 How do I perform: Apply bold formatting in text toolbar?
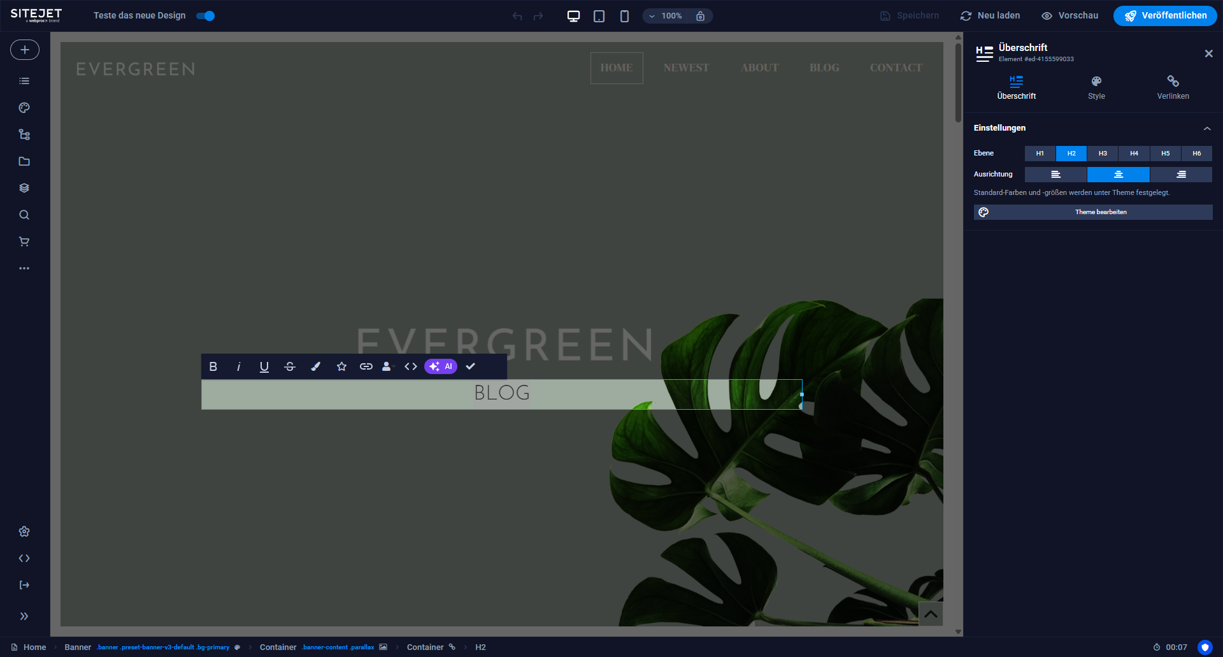[213, 366]
